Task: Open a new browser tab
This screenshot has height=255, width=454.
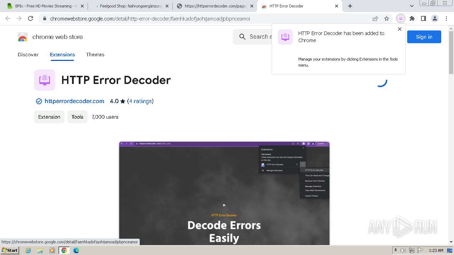Action: pyautogui.click(x=350, y=6)
